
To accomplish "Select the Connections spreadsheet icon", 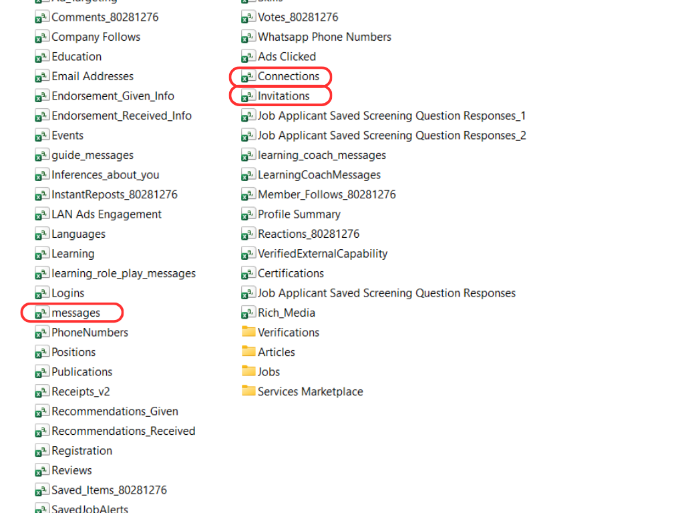I will click(248, 76).
